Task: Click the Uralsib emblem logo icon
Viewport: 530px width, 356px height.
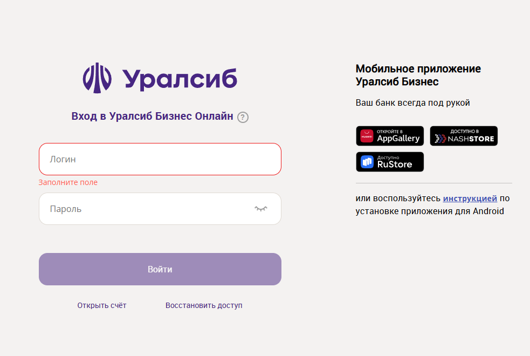Action: click(x=97, y=78)
